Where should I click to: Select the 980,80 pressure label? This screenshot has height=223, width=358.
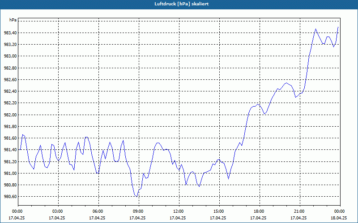click(10, 185)
